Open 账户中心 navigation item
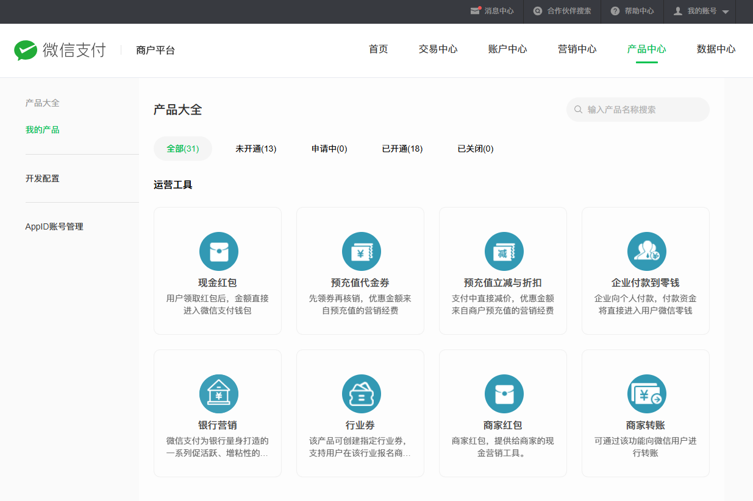 507,49
